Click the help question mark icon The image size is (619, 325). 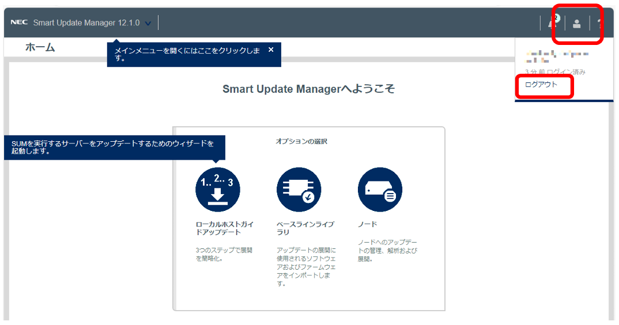coord(600,23)
